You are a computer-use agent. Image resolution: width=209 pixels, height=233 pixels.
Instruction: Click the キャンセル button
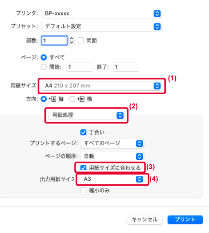[145, 220]
